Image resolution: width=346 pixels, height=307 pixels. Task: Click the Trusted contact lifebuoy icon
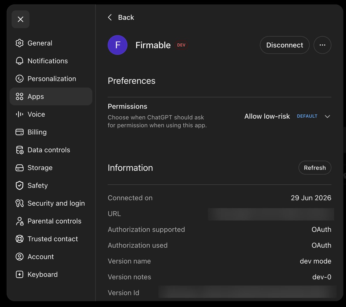pos(19,239)
